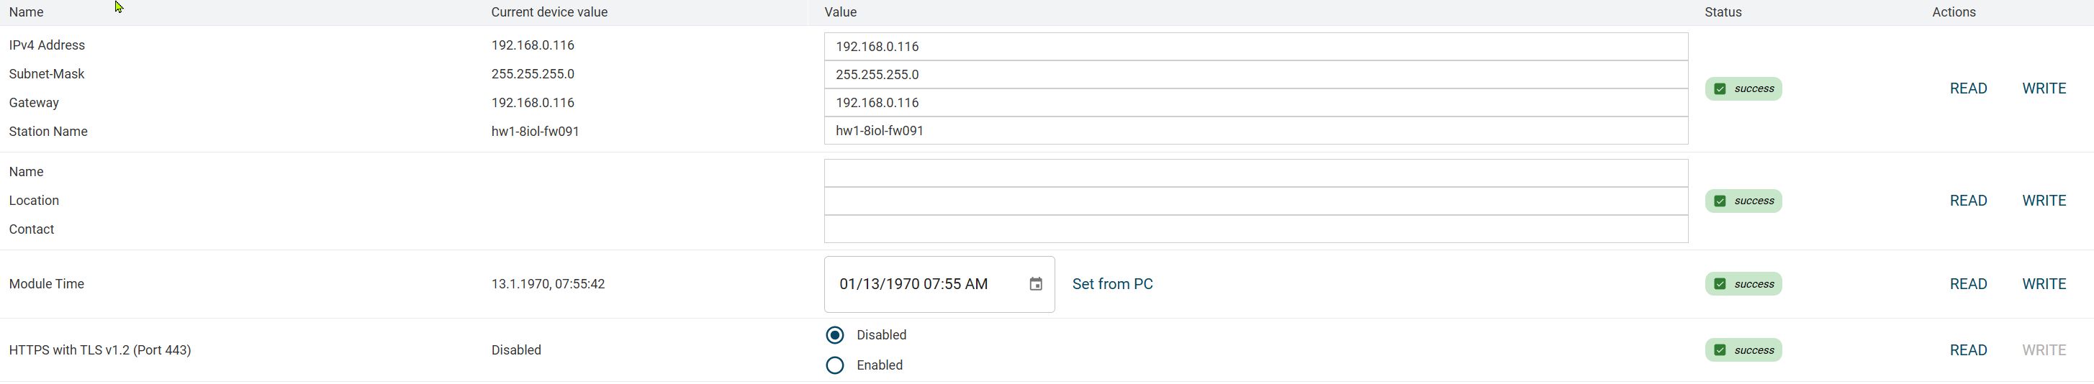Select the Enabled HTTPS radio button
2094x384 pixels.
click(835, 365)
